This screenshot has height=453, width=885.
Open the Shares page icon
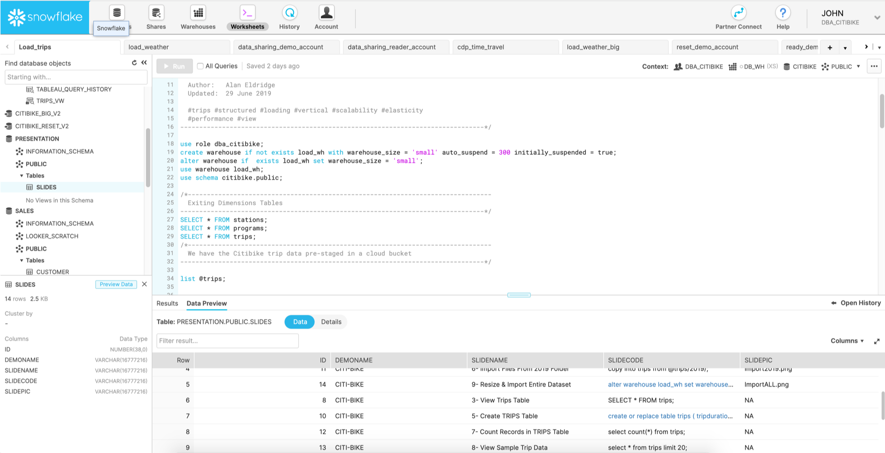click(x=156, y=13)
